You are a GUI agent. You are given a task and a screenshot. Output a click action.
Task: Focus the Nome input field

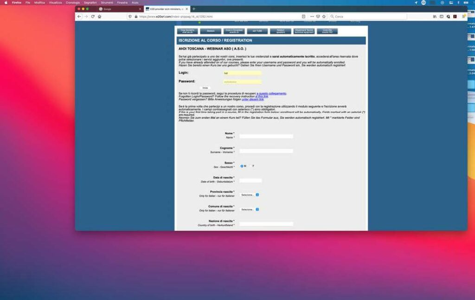tap(266, 137)
